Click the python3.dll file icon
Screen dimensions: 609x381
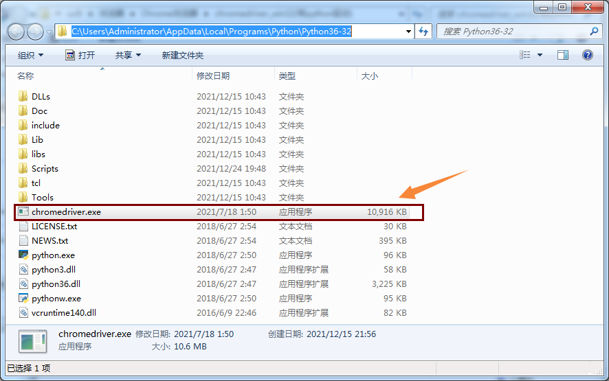(x=23, y=269)
